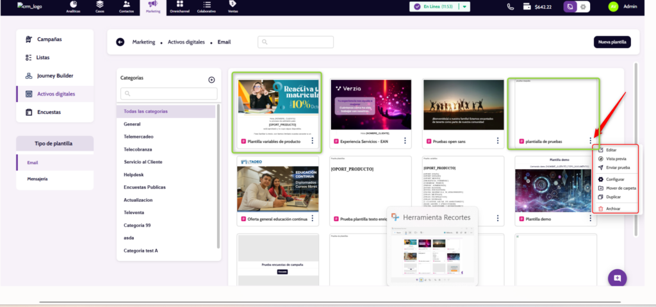Click the Categorías search input field
Screen dimensions: 656x307
click(168, 94)
